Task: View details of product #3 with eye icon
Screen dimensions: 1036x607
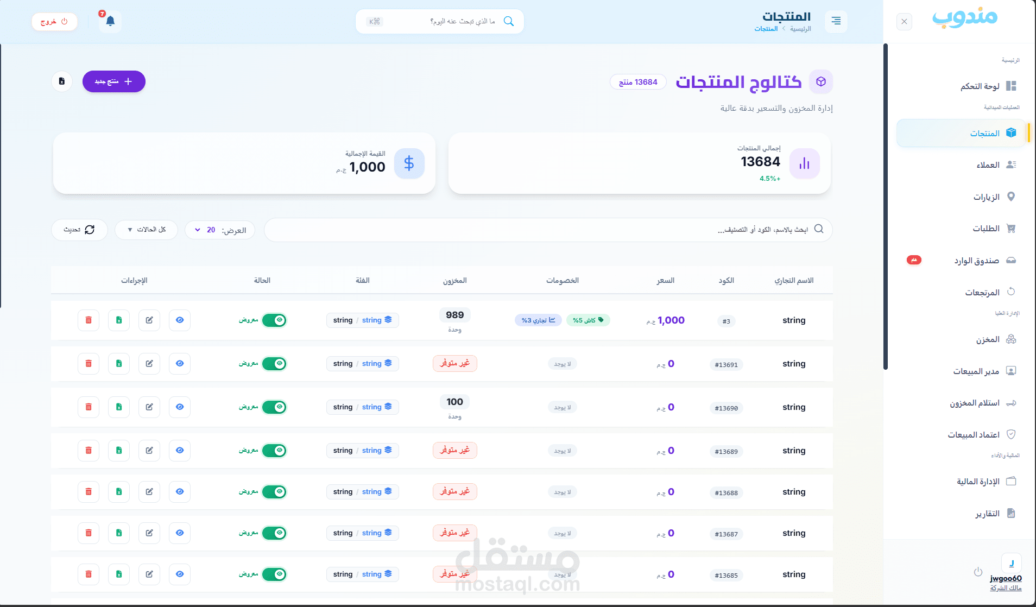Action: coord(179,320)
